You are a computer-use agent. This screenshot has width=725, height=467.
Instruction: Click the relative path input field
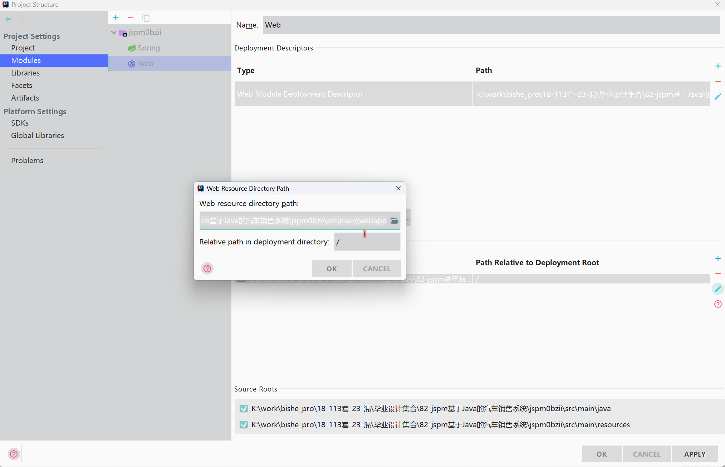367,242
